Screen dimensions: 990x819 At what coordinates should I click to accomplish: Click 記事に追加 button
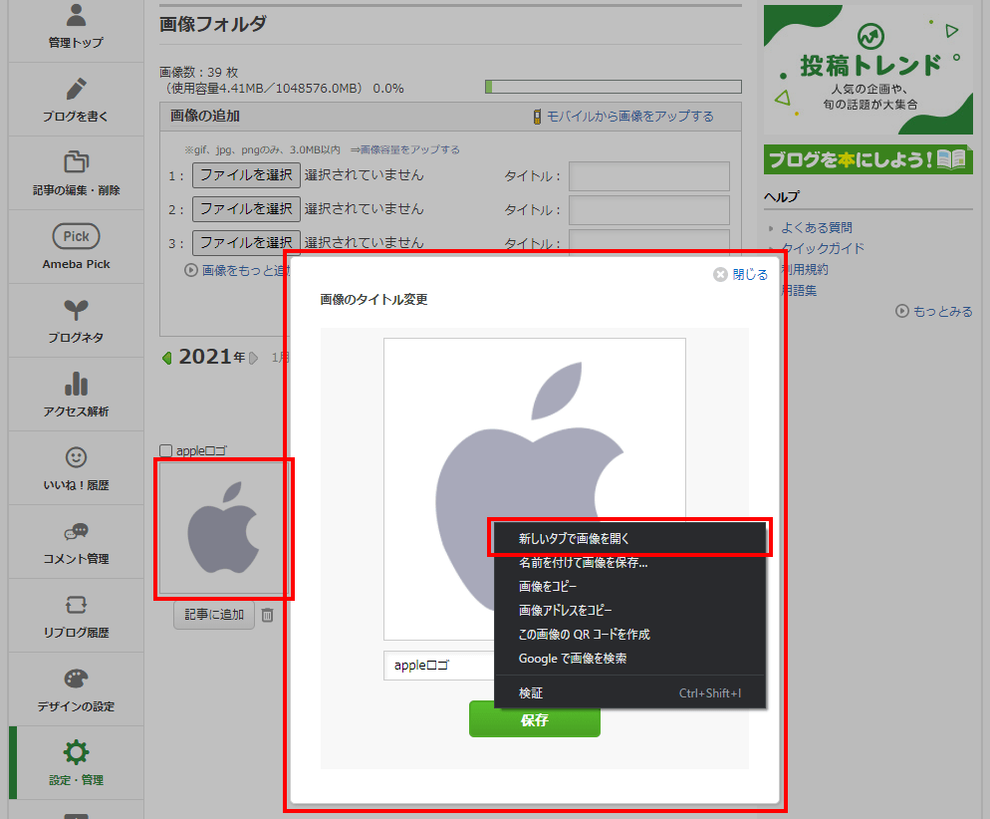point(214,615)
